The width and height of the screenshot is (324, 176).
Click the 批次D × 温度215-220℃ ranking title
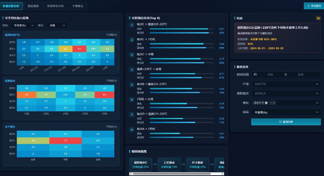coord(152,114)
